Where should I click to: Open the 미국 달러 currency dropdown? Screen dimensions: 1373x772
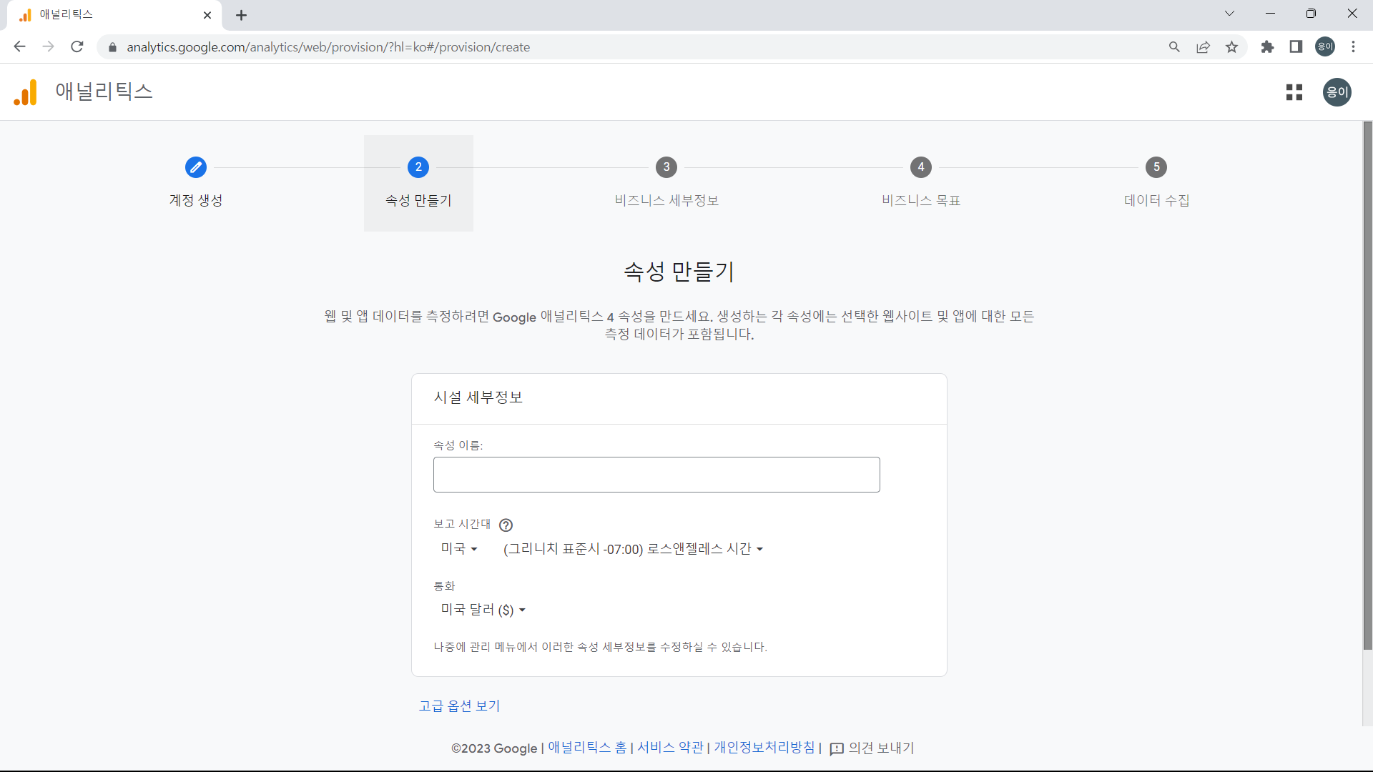pyautogui.click(x=483, y=609)
